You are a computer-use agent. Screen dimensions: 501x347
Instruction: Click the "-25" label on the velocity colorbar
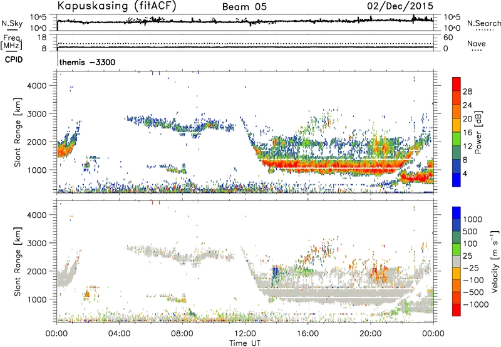(x=472, y=268)
